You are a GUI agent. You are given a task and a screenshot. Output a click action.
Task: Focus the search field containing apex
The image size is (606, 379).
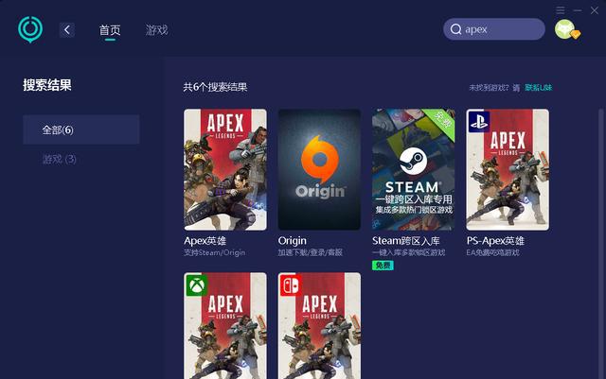tap(494, 29)
